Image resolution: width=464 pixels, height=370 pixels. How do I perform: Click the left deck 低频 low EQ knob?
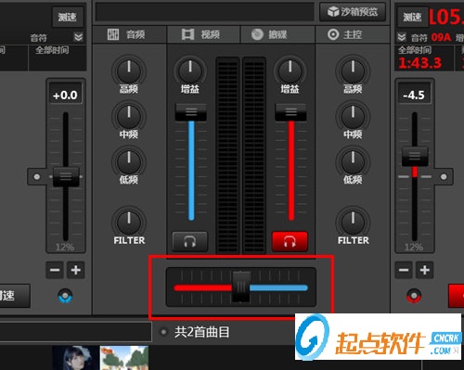pyautogui.click(x=129, y=161)
